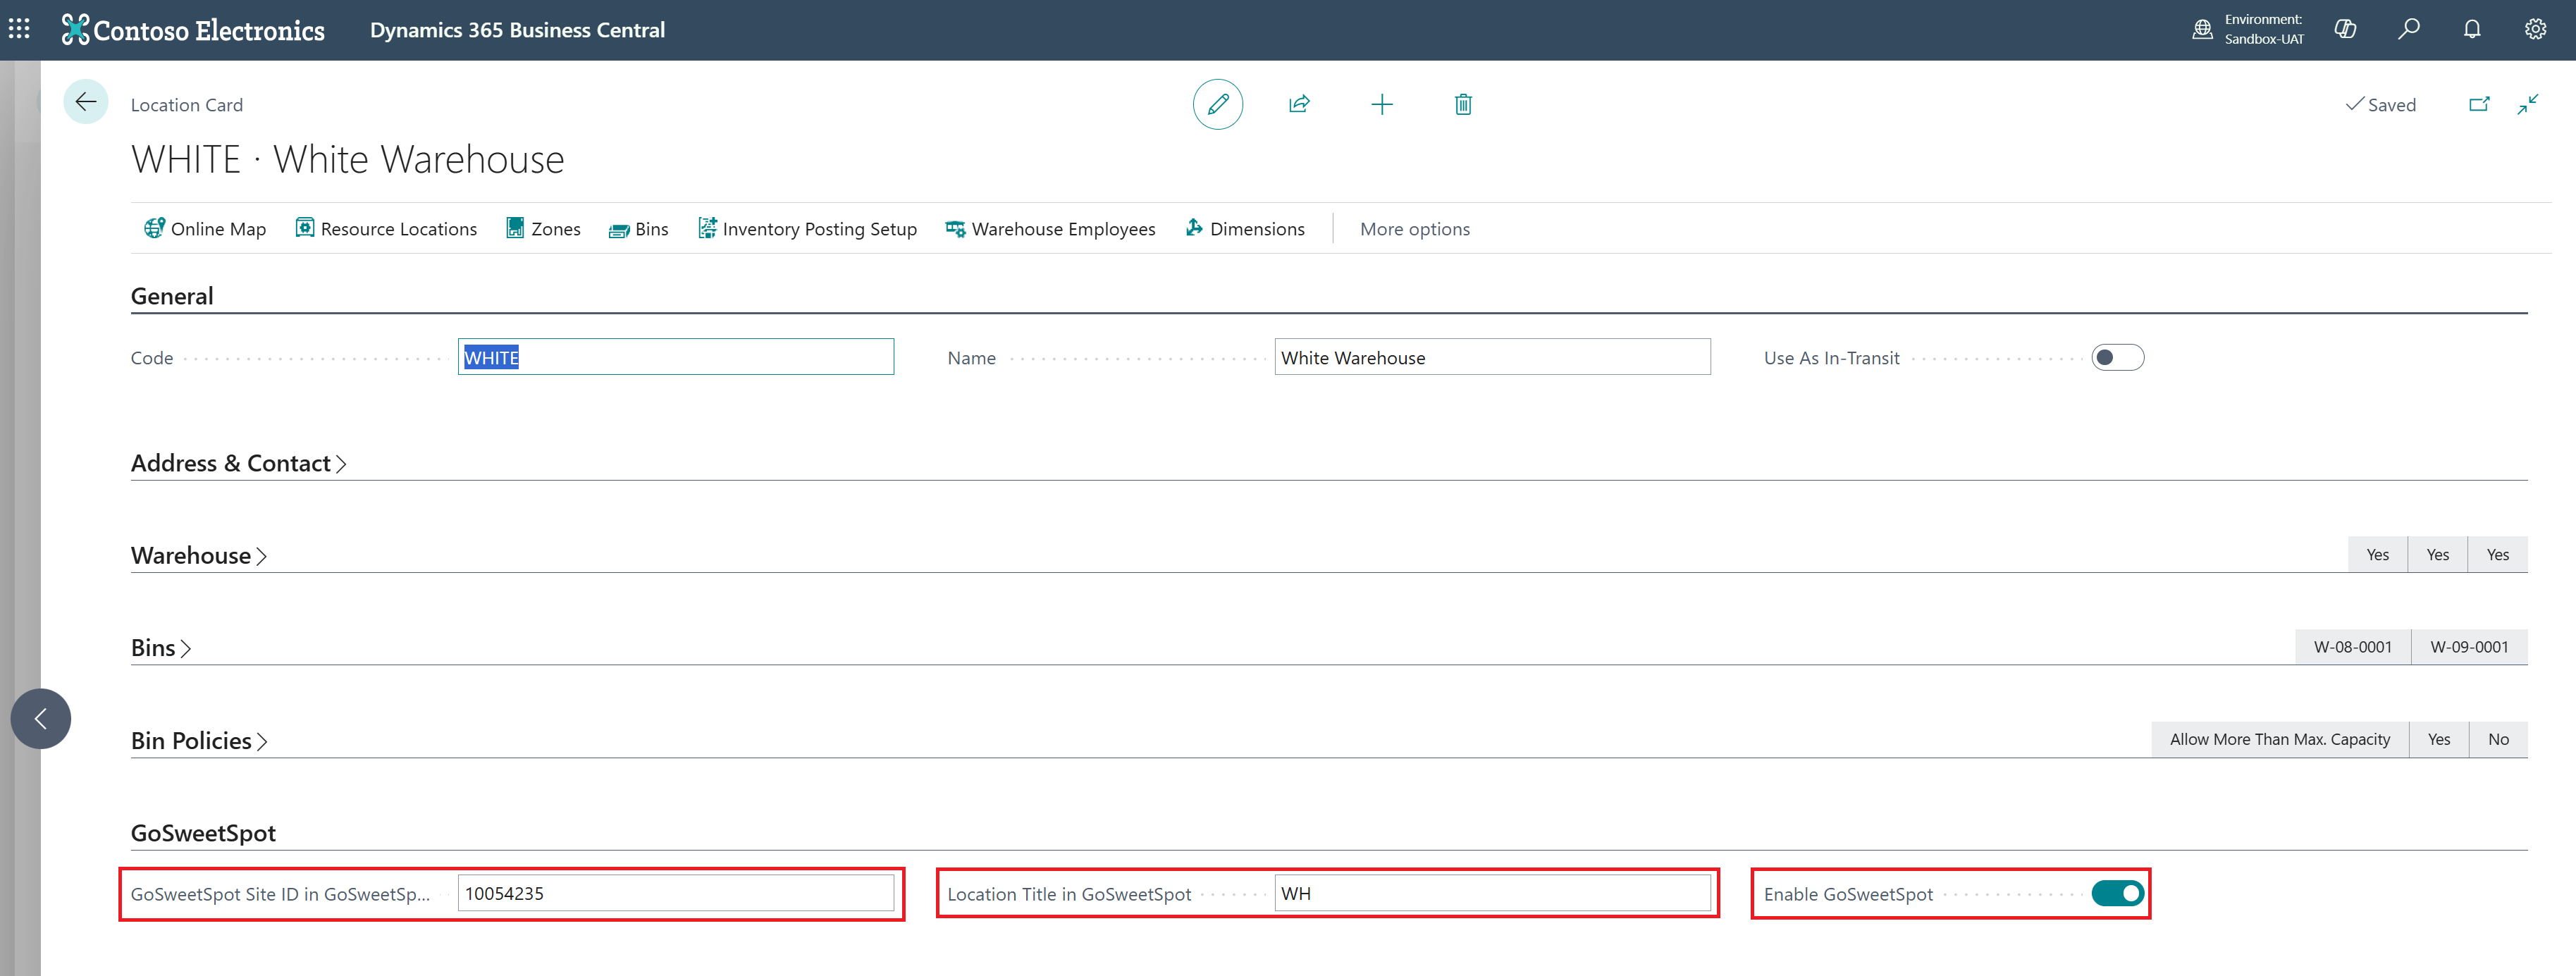The image size is (2576, 976).
Task: Disable the Enable GoSweetSpot switch
Action: (x=2117, y=893)
